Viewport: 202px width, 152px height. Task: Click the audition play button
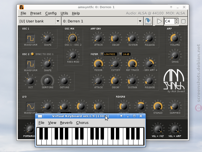point(159,21)
